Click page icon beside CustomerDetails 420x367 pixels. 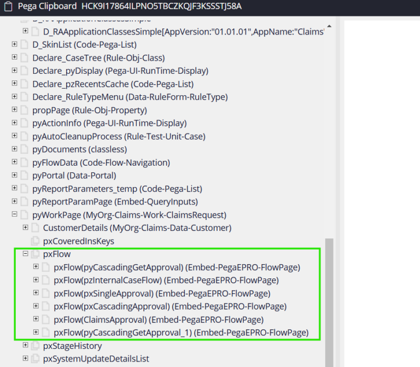[35, 228]
